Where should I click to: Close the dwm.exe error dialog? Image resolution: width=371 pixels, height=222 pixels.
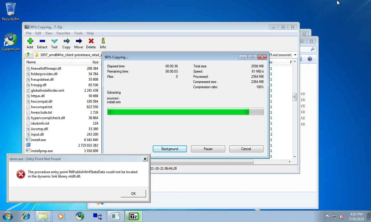tap(145, 159)
